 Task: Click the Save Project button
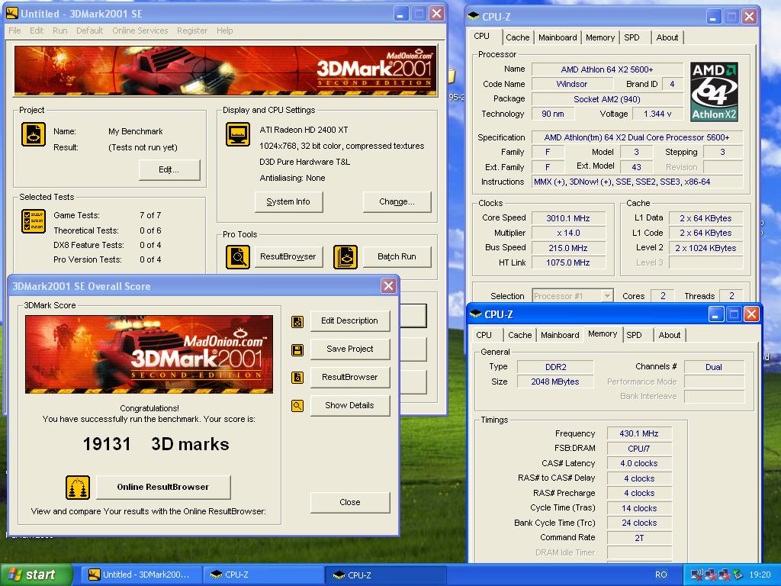[349, 349]
